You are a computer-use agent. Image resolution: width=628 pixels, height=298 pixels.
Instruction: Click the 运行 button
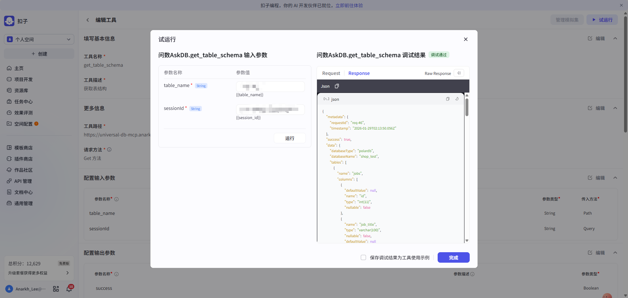coord(290,138)
